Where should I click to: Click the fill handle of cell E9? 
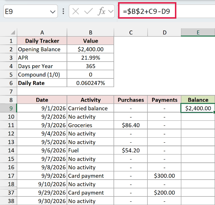click(214, 112)
